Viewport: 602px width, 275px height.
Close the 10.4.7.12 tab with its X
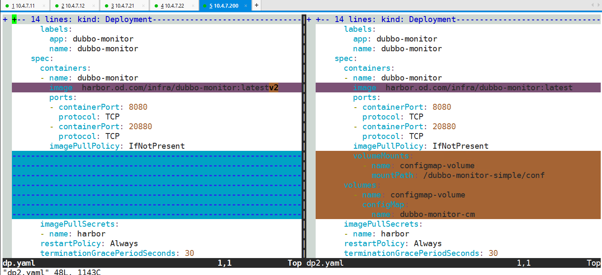[94, 6]
